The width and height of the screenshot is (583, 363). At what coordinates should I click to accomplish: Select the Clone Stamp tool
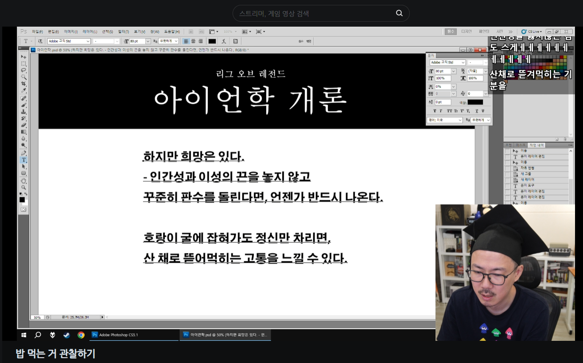point(23,112)
